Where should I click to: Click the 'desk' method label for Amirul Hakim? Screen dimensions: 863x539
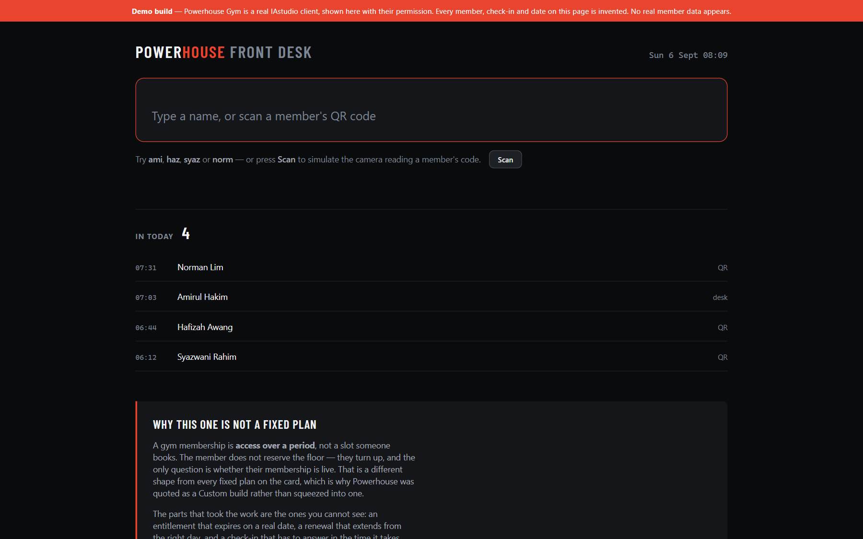click(720, 298)
